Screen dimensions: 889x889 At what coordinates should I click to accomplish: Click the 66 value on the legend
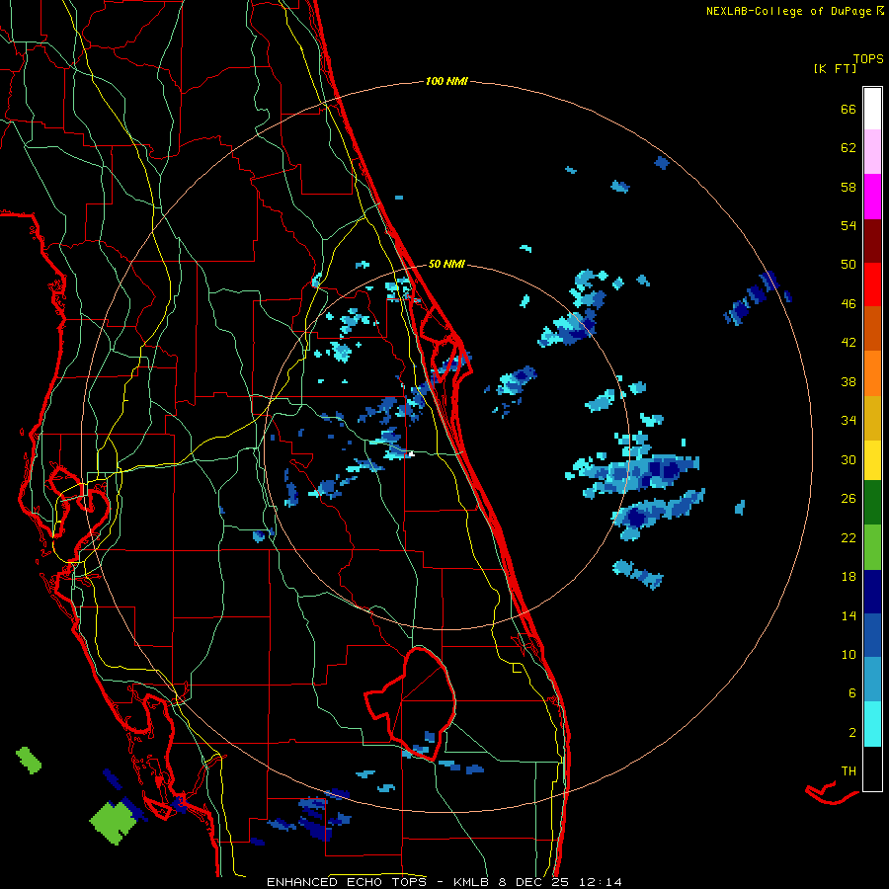click(x=849, y=109)
